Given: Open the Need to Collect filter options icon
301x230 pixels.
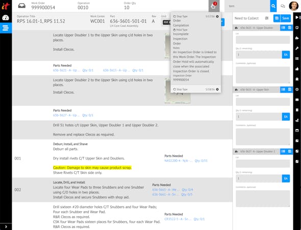Looking at the screenshot, I should (267, 18).
